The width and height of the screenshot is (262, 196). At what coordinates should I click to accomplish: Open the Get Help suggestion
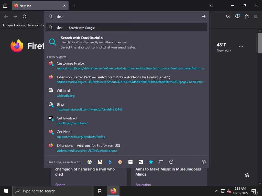pos(126,134)
